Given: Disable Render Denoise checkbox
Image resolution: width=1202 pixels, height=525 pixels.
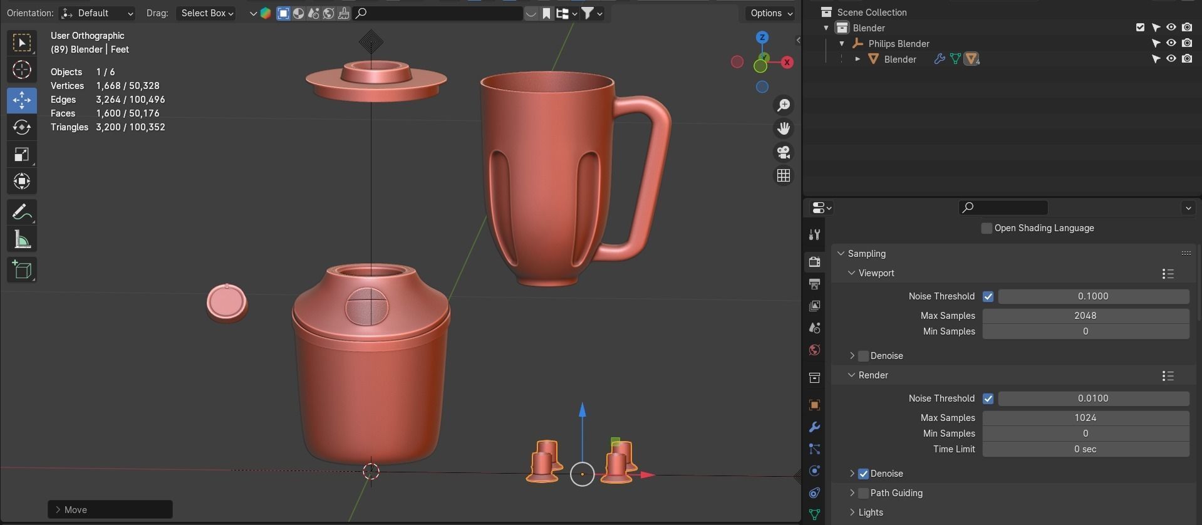Looking at the screenshot, I should (x=863, y=474).
